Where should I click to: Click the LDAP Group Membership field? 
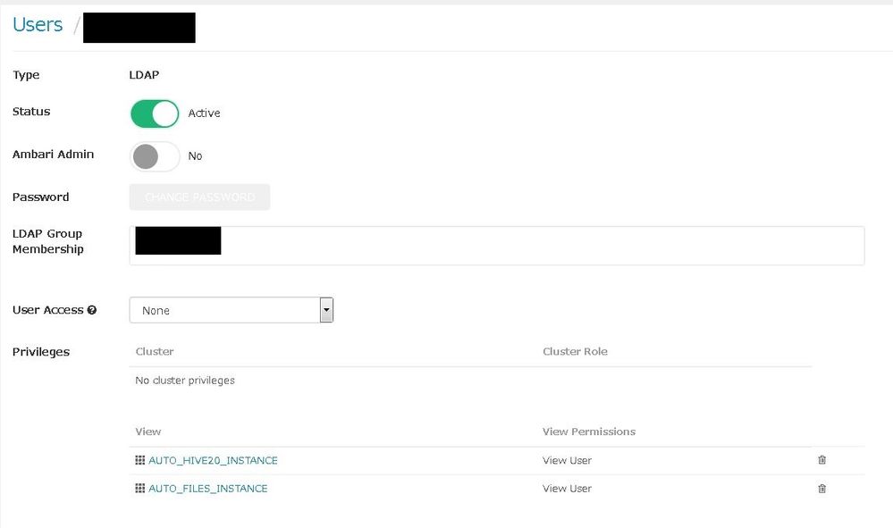tap(536, 246)
